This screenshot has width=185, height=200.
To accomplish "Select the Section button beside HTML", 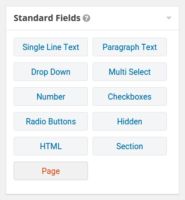I will point(130,146).
